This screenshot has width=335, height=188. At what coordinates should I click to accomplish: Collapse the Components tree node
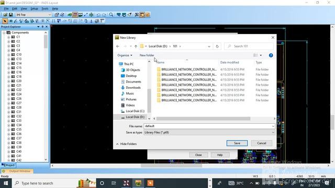pyautogui.click(x=4, y=32)
